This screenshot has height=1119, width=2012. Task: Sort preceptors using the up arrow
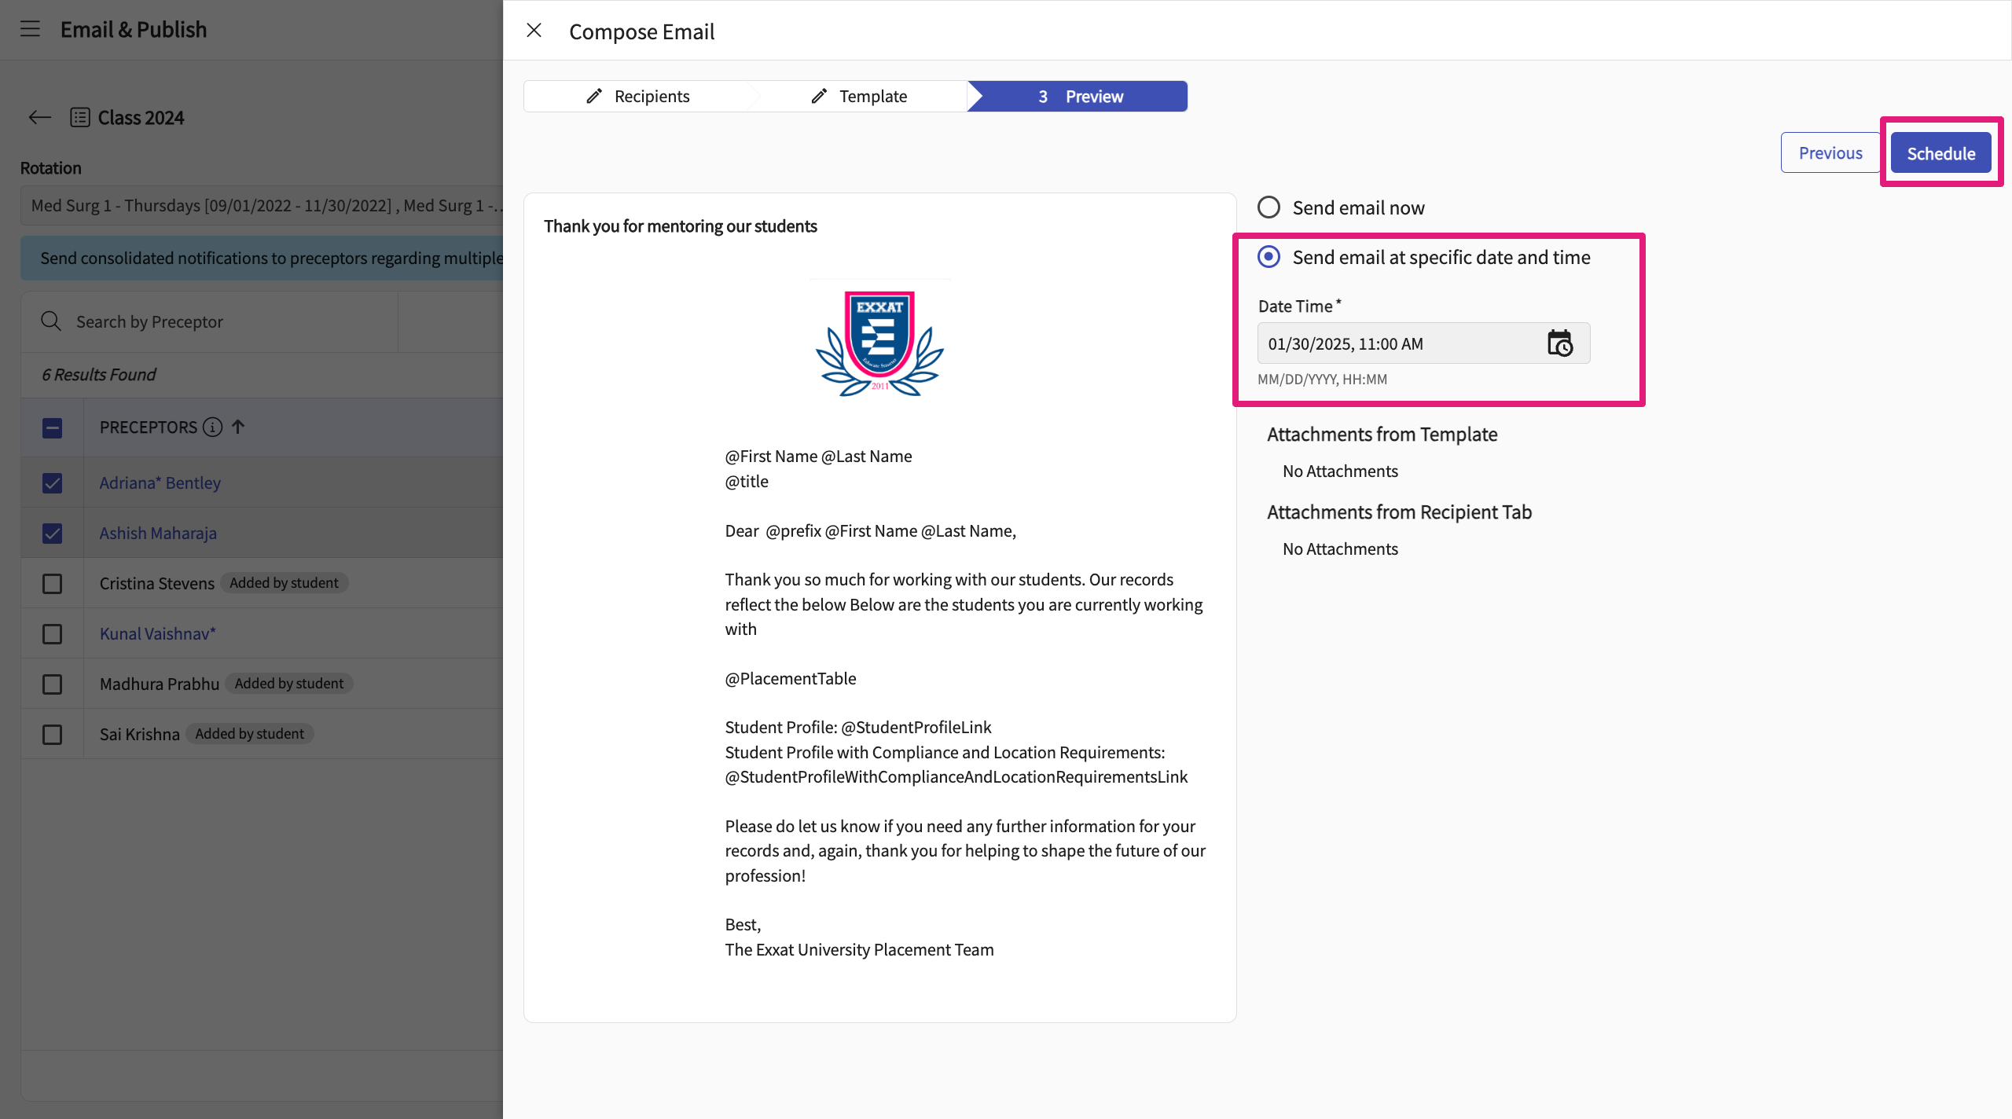pyautogui.click(x=238, y=427)
